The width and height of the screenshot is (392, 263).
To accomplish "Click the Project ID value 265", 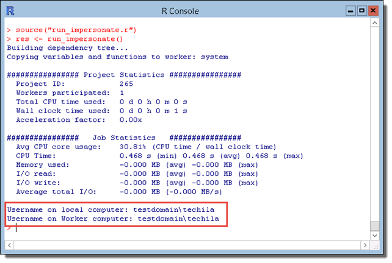I will tap(126, 84).
